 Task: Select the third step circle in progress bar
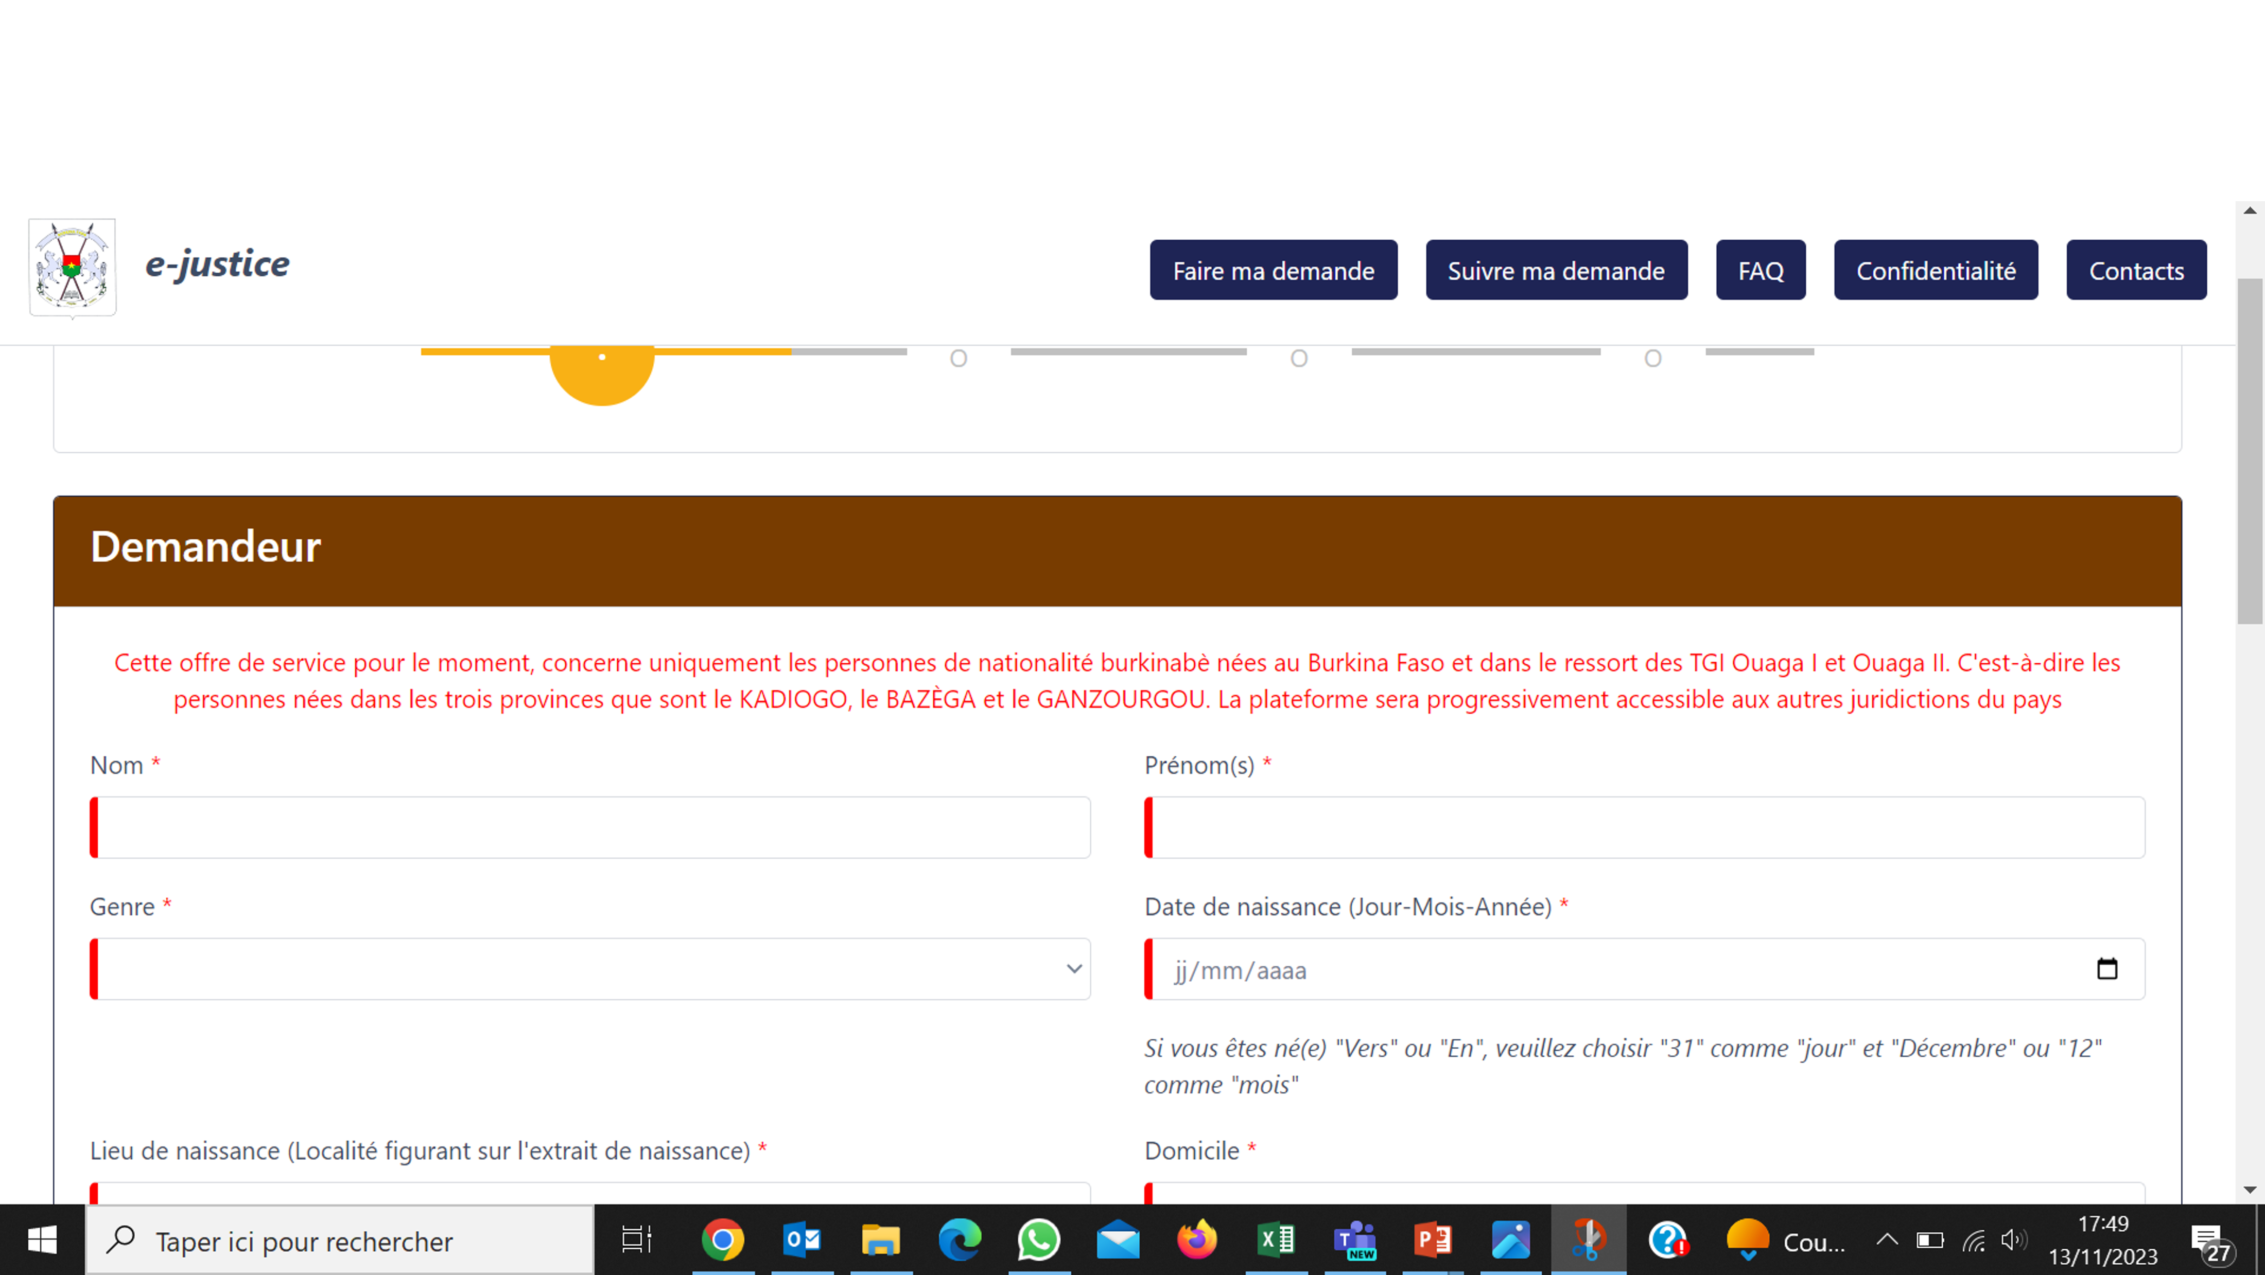[1299, 359]
